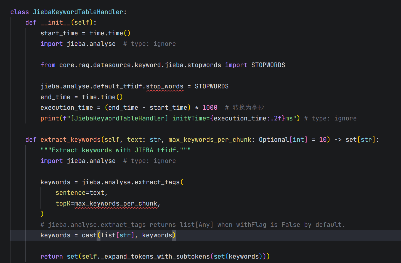Click the first 'import jieba.analyse' line under __init__
Viewport: 401px width, 263px height.
[x=78, y=44]
